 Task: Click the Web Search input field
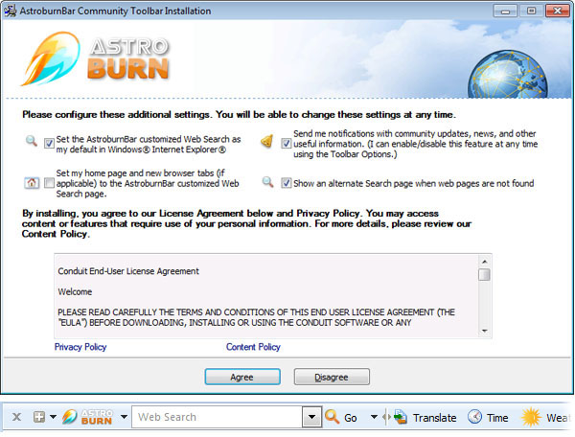pyautogui.click(x=218, y=417)
